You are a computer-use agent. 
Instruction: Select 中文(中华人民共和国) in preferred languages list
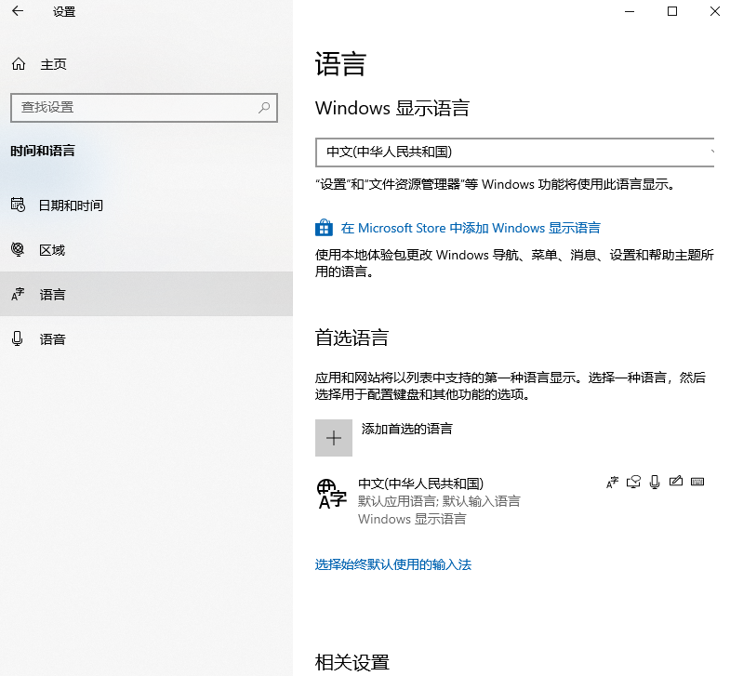[420, 484]
